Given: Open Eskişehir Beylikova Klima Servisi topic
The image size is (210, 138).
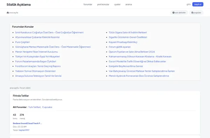Looking at the screenshot, I should pyautogui.click(x=126, y=66).
